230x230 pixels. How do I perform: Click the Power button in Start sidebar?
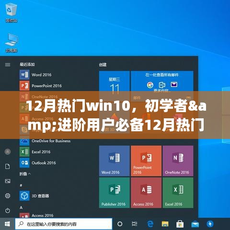(8, 210)
